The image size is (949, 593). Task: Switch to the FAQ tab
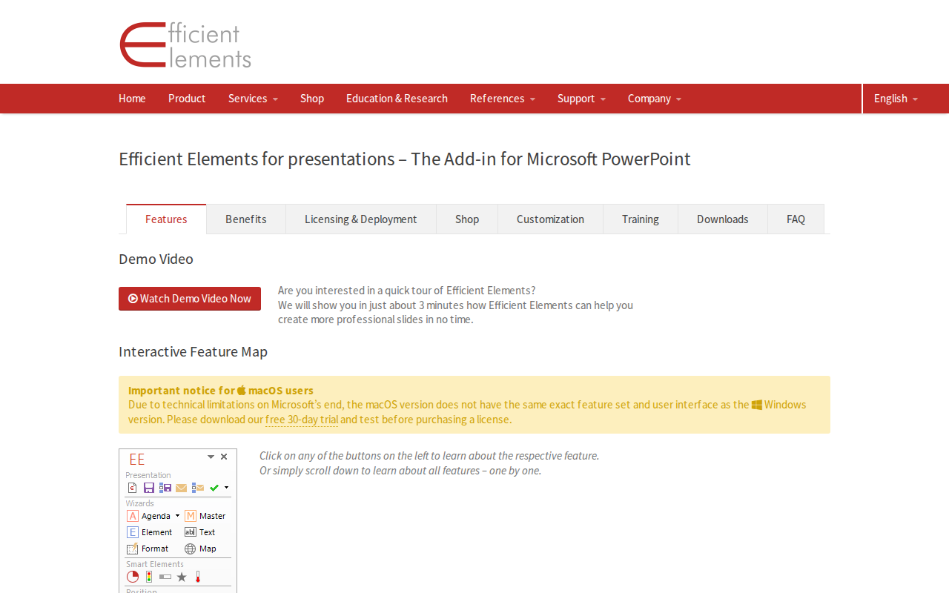click(x=796, y=219)
